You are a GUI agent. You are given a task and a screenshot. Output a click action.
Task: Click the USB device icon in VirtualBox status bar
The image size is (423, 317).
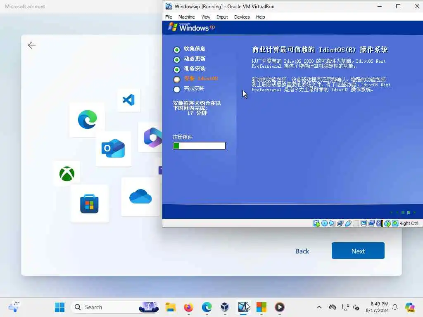coord(348,223)
